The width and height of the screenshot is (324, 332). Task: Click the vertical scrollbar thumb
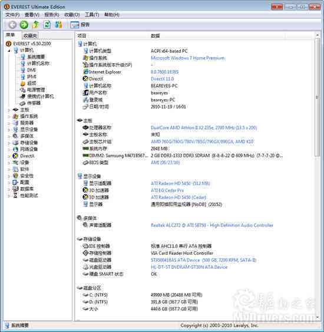[318, 97]
